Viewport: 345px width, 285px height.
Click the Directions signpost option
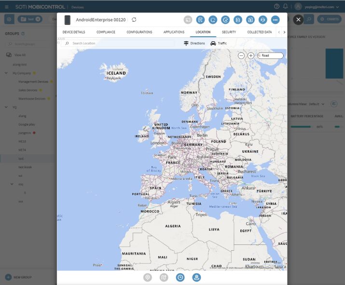point(194,43)
